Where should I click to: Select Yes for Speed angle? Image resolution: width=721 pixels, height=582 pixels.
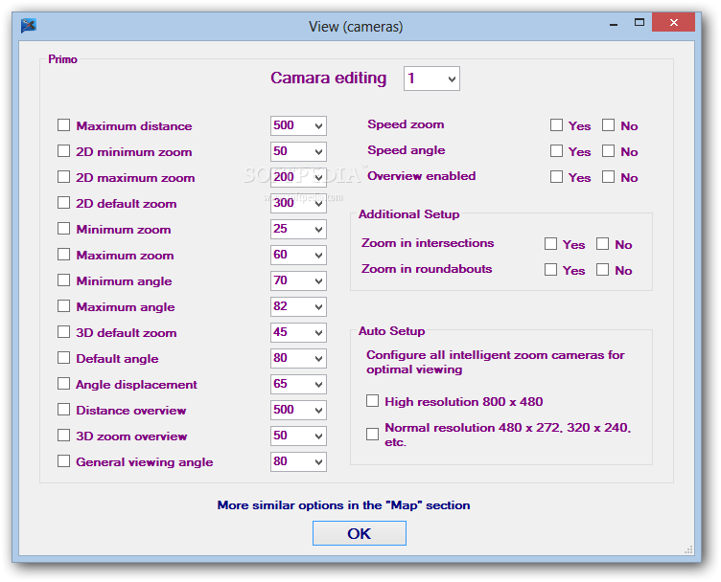556,150
